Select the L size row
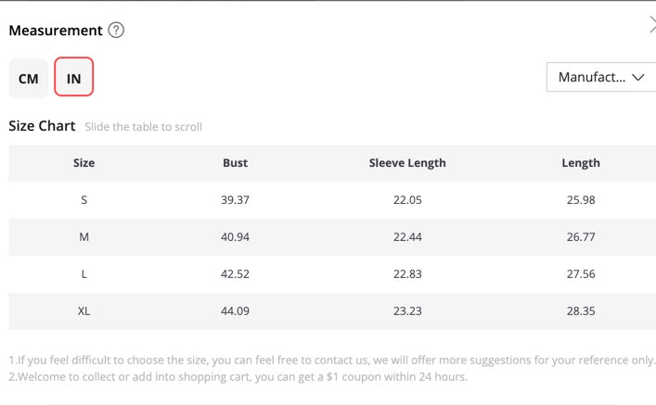 tap(84, 274)
